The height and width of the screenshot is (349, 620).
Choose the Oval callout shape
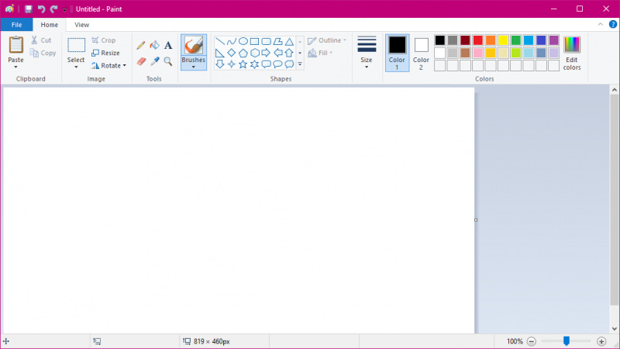point(277,64)
